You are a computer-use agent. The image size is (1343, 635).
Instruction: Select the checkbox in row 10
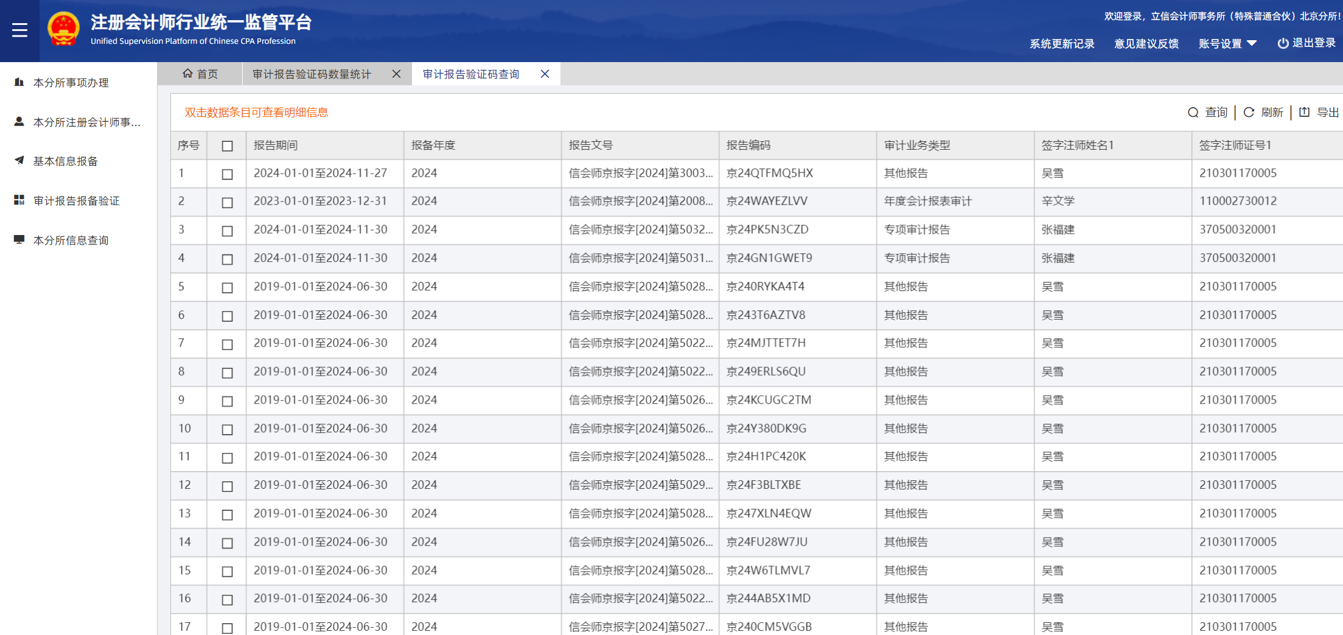227,429
